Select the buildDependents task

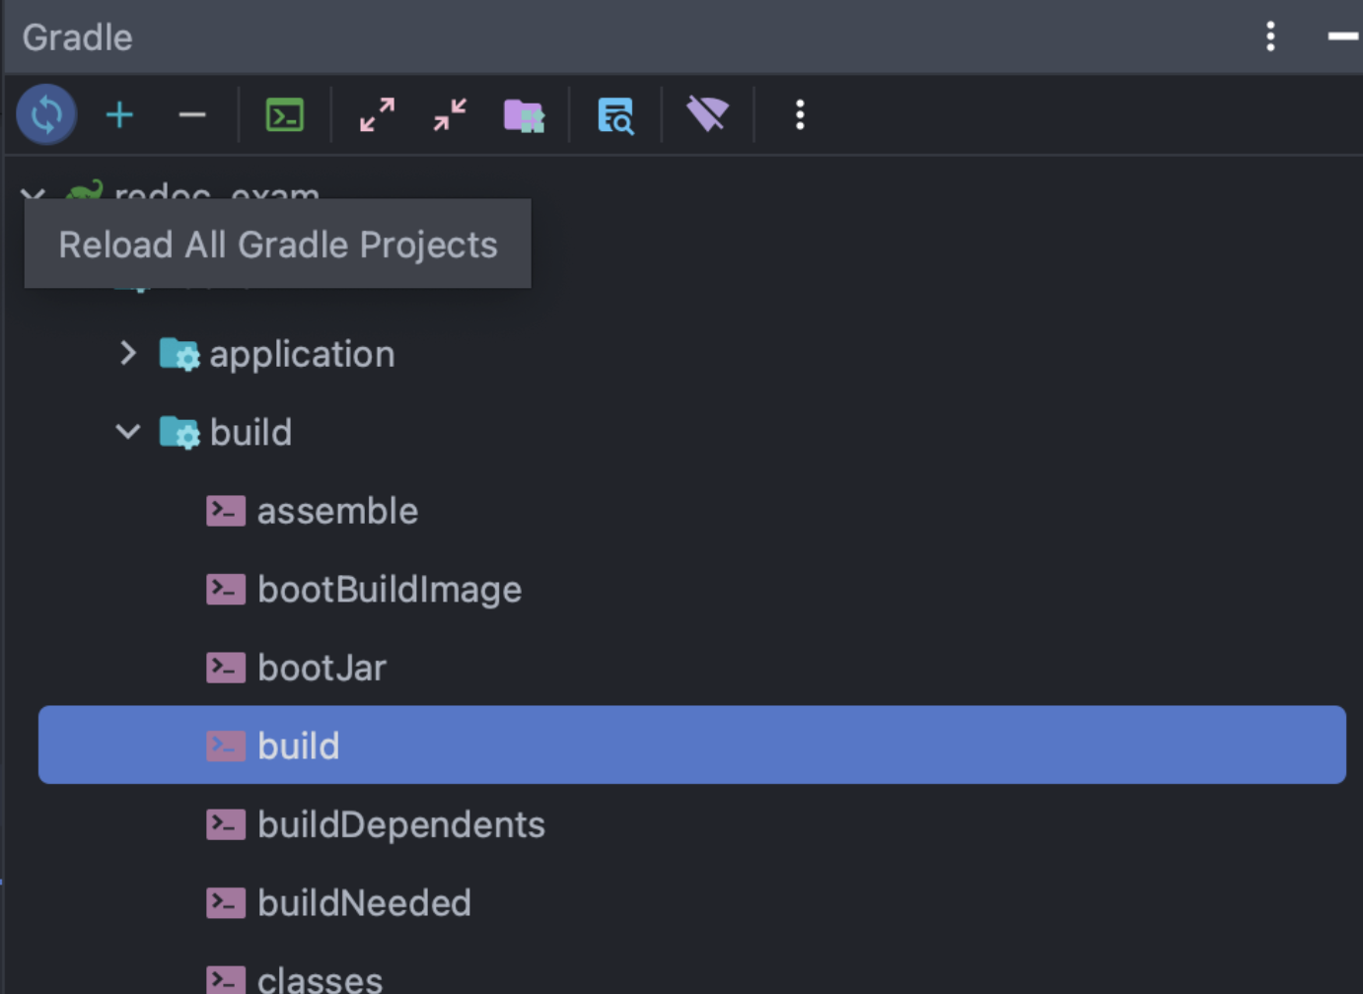(x=401, y=824)
